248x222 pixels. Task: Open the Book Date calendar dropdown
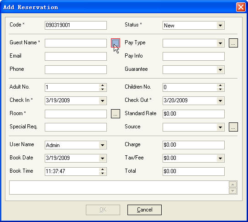[102, 158]
